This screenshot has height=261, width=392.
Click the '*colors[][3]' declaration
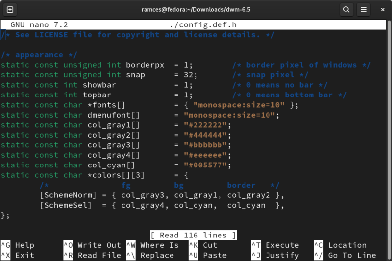(x=116, y=175)
